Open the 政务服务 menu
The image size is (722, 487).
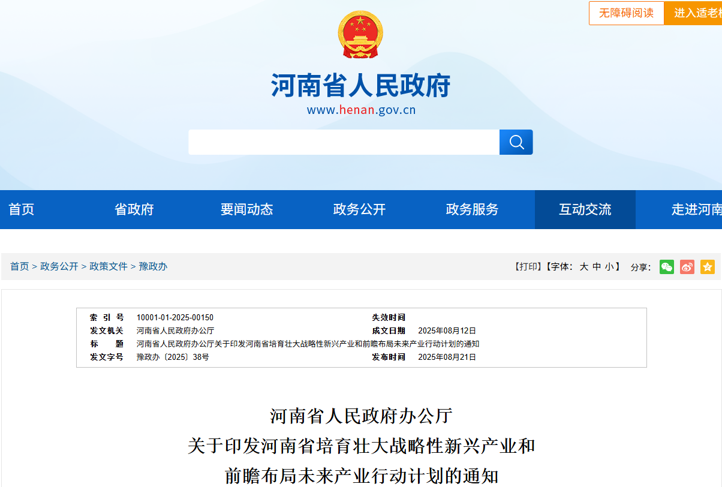pyautogui.click(x=471, y=209)
